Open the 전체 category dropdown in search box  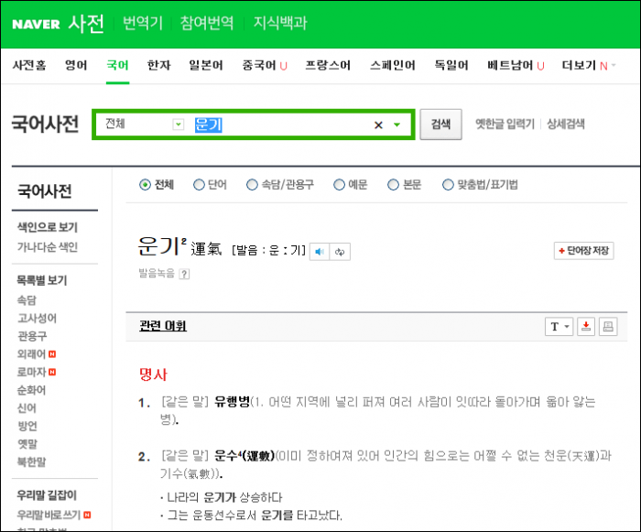[x=179, y=124]
